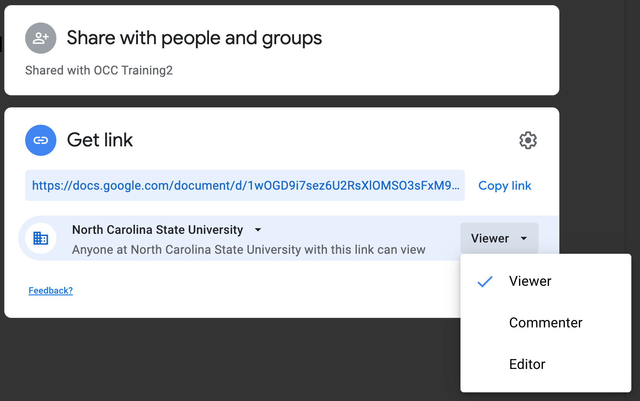Viewport: 640px width, 401px height.
Task: Click the Shared with OCC Training2 text
Action: pyautogui.click(x=99, y=71)
